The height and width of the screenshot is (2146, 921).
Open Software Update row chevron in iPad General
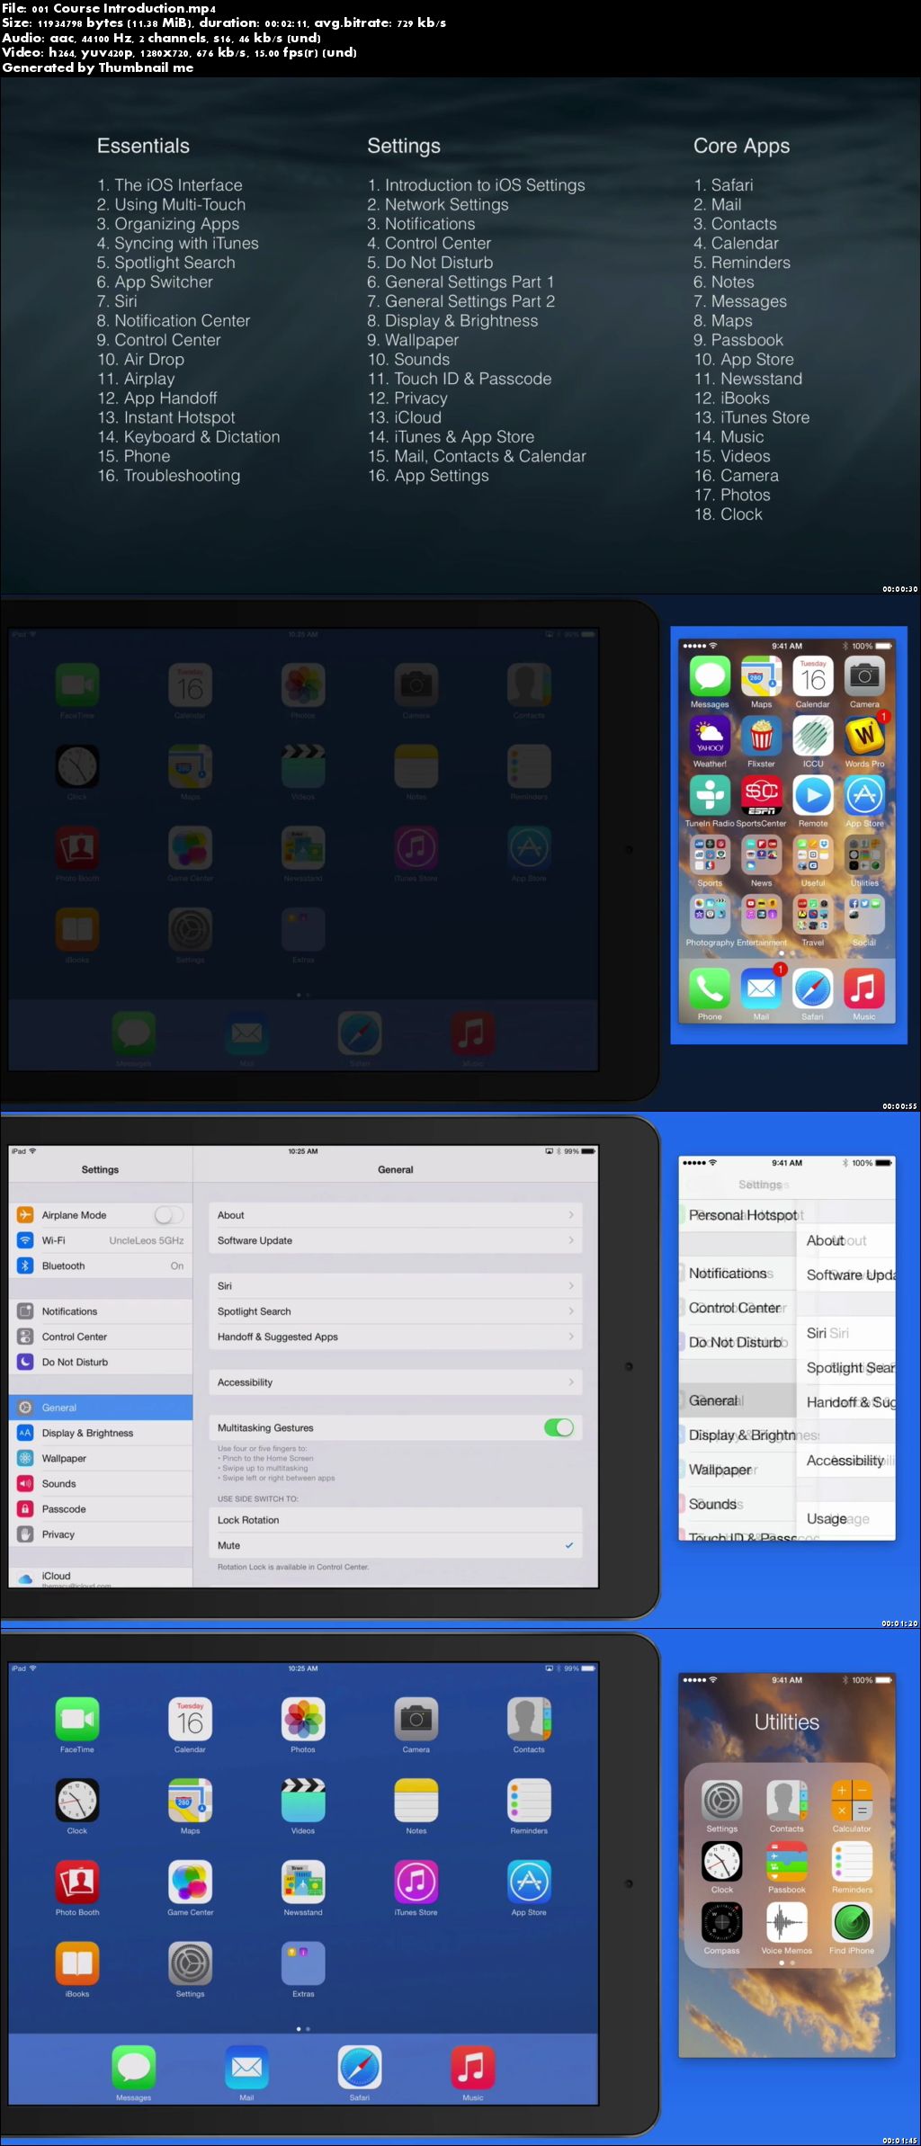(571, 1240)
